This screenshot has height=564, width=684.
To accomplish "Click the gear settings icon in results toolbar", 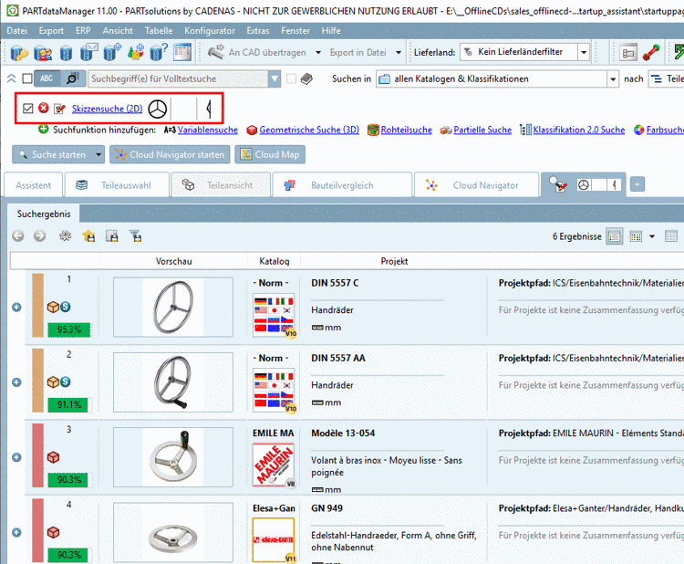I will click(x=65, y=236).
